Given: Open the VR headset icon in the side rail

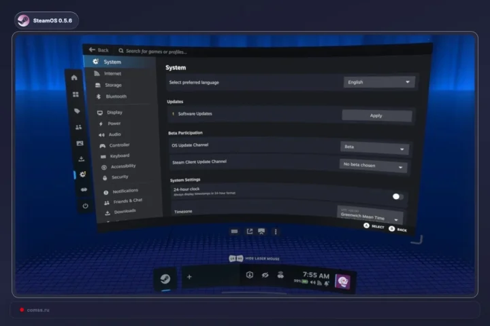Looking at the screenshot, I should 84,189.
